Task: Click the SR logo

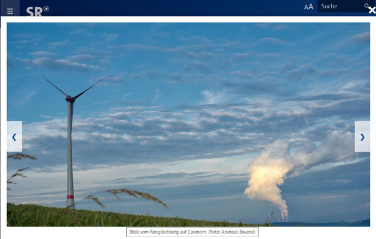Action: pos(34,11)
